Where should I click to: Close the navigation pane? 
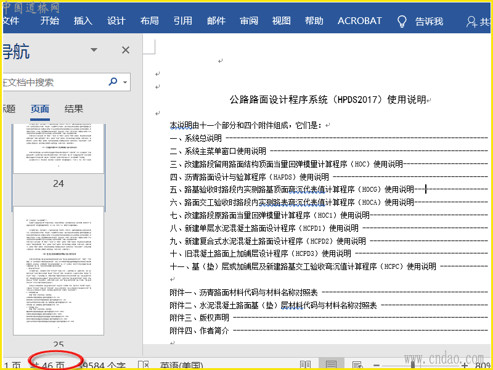(x=126, y=50)
